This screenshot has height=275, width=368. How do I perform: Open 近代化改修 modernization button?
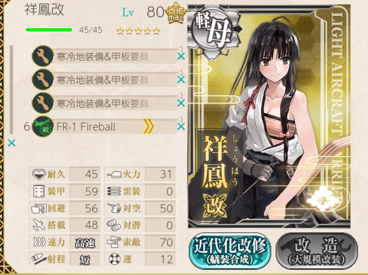click(230, 251)
